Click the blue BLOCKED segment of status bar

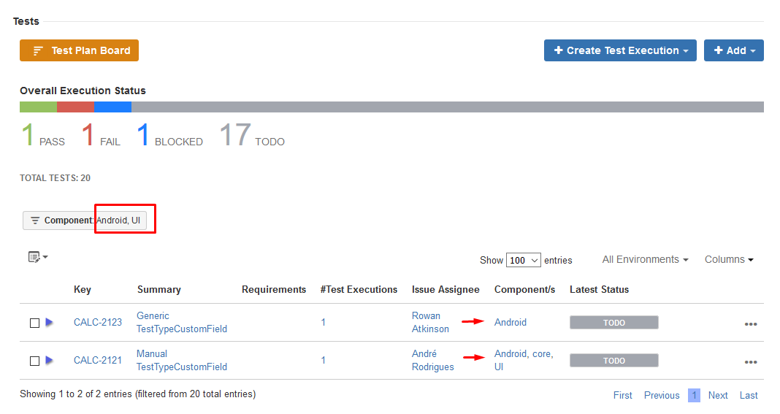click(112, 107)
